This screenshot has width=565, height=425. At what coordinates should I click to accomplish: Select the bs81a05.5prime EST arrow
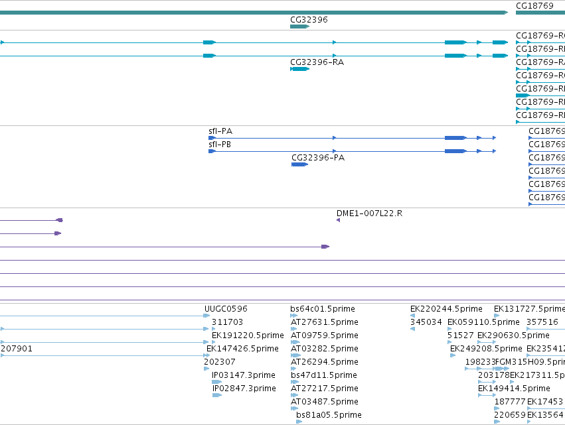tap(299, 422)
